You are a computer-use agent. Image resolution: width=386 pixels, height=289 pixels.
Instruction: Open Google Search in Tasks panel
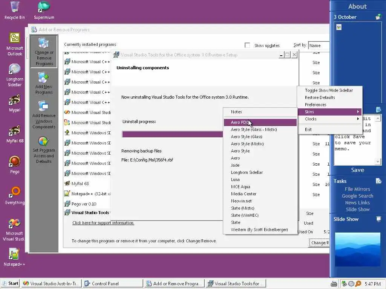pyautogui.click(x=357, y=196)
